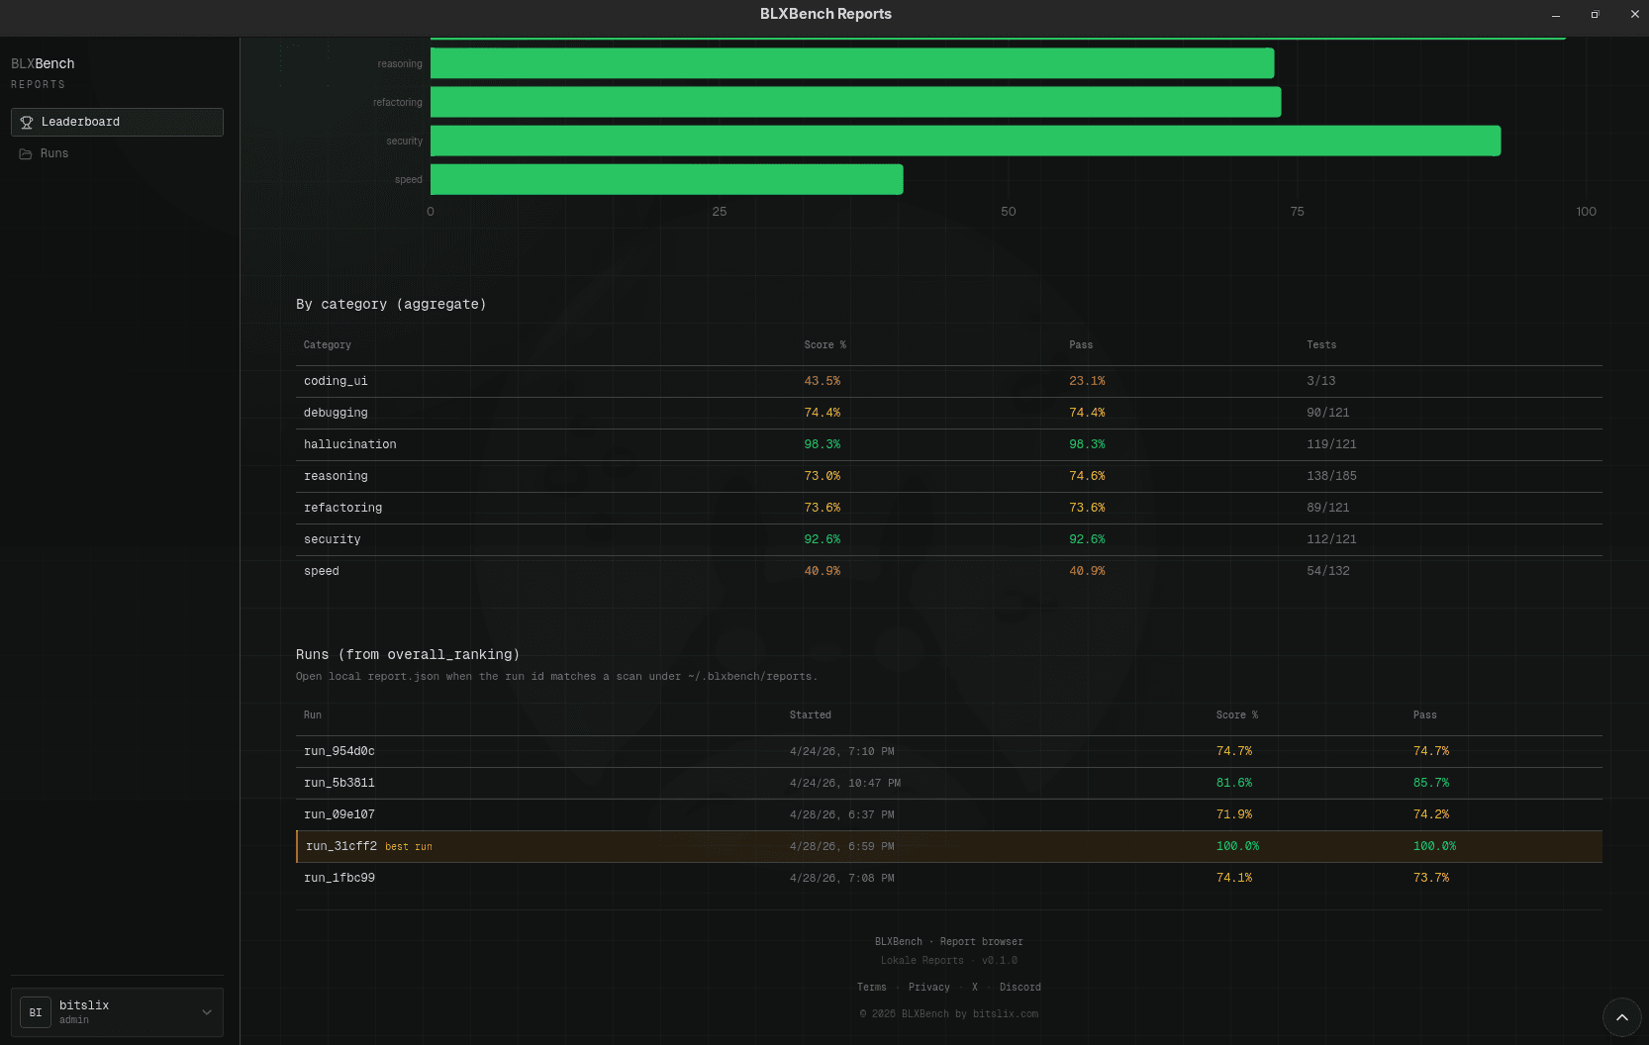This screenshot has width=1649, height=1045.
Task: Click the 4/28/26, 7:08 PM start time
Action: tap(842, 878)
